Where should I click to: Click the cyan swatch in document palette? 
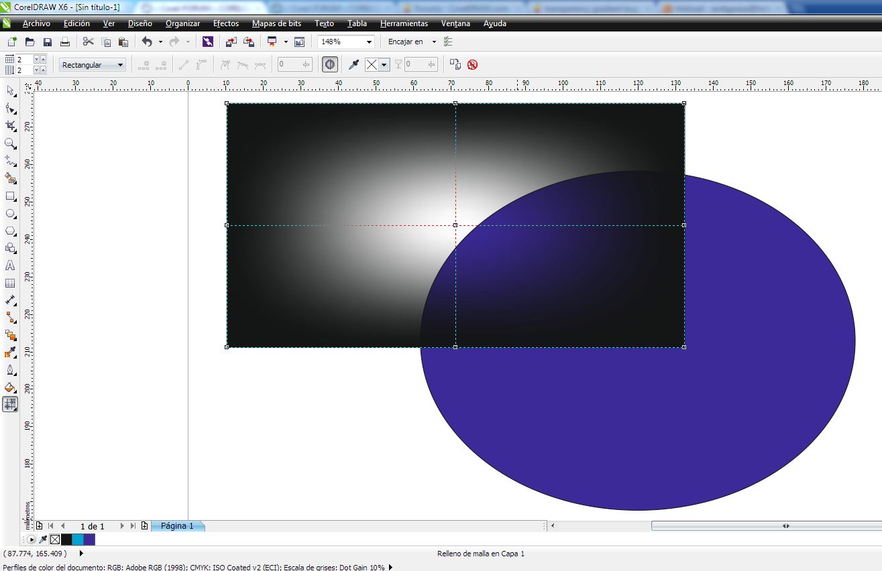[x=78, y=540]
